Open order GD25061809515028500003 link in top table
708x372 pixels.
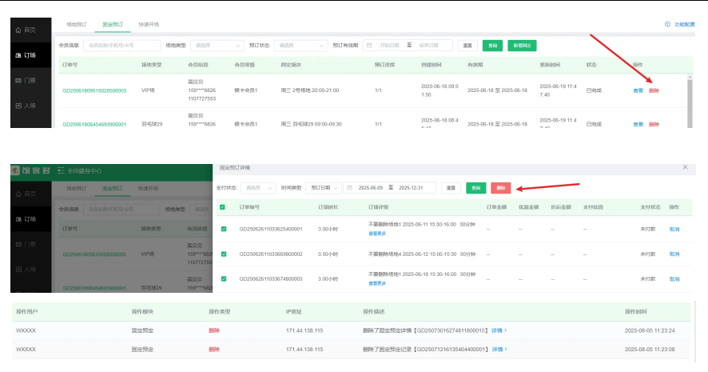point(94,91)
